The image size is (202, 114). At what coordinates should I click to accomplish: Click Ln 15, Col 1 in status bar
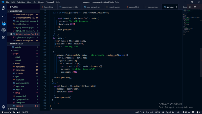click(x=139, y=112)
